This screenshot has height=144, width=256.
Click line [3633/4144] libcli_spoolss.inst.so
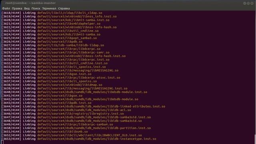pyautogui.click(x=54, y=67)
